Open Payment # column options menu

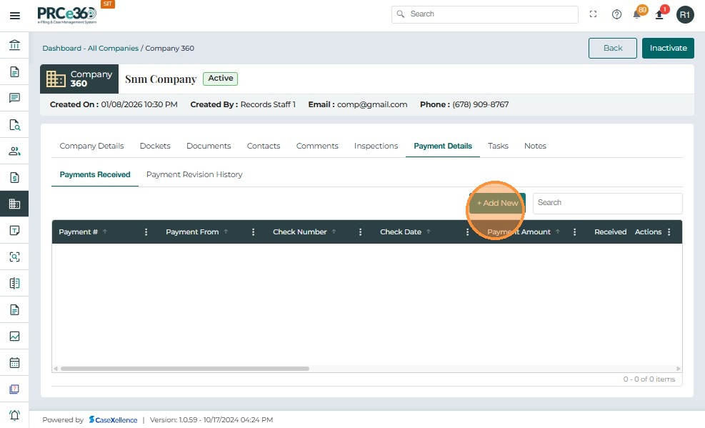tap(146, 232)
